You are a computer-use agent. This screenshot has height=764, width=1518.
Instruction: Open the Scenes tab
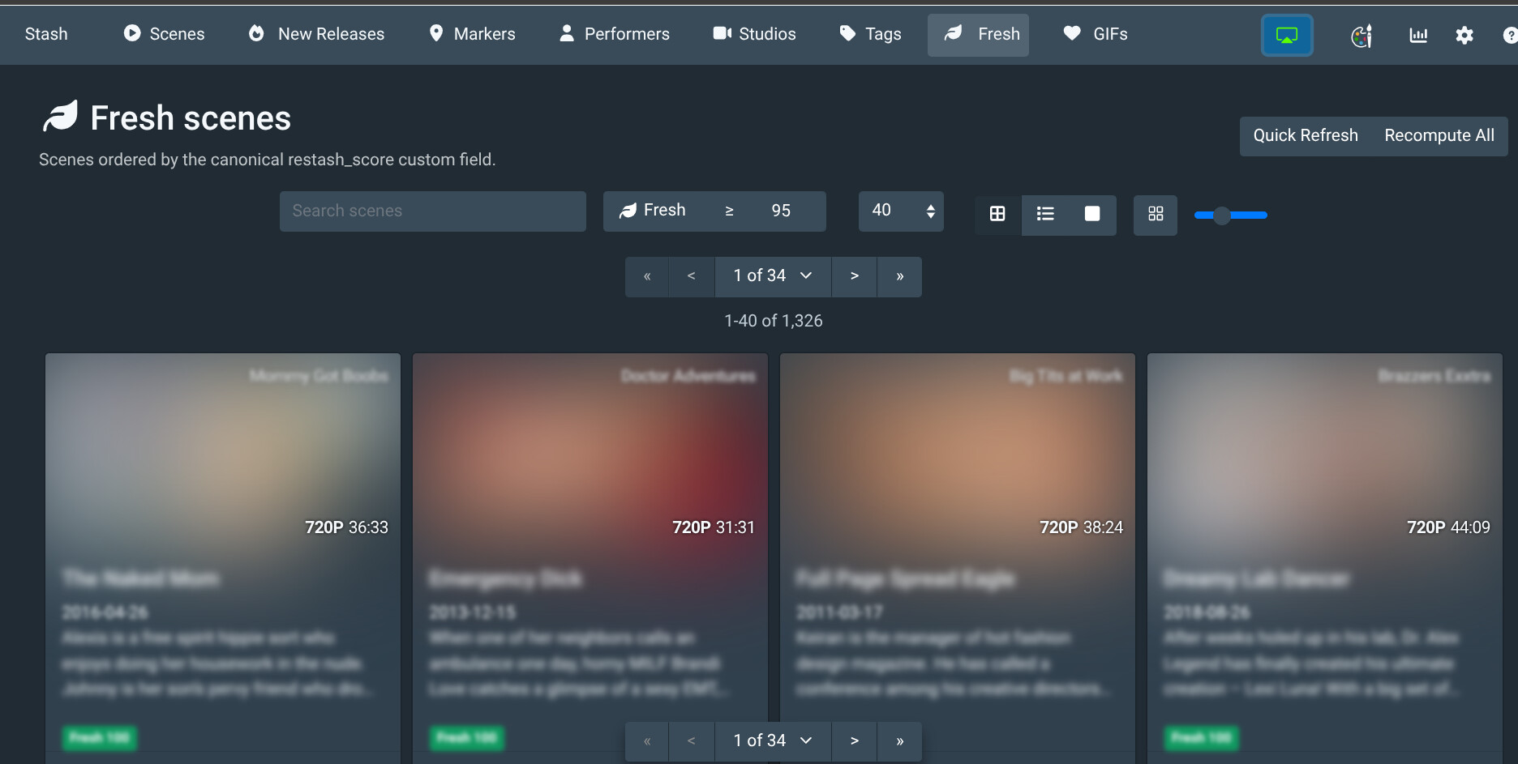point(164,34)
